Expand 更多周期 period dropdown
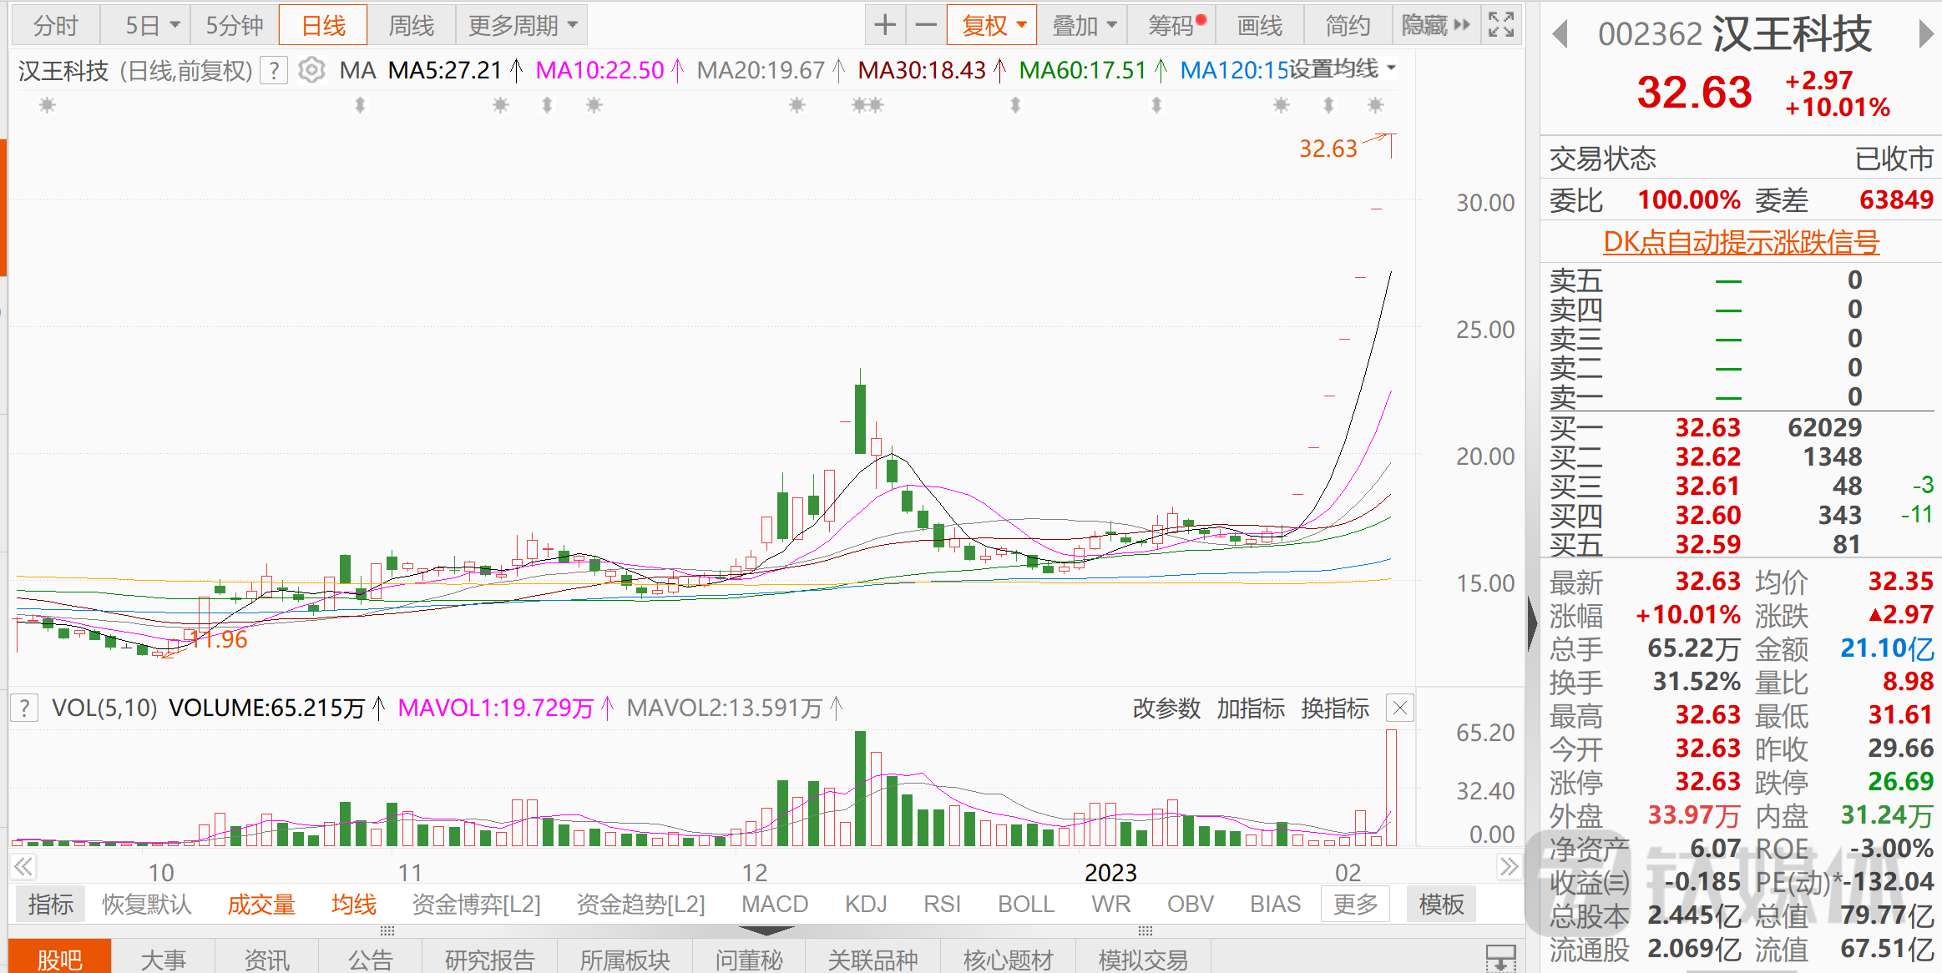The image size is (1942, 973). [x=522, y=25]
